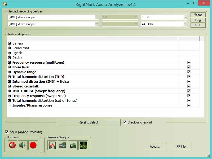Open the bottom recording device Wave mapper dropdown
The height and width of the screenshot is (159, 212).
pyautogui.click(x=97, y=24)
